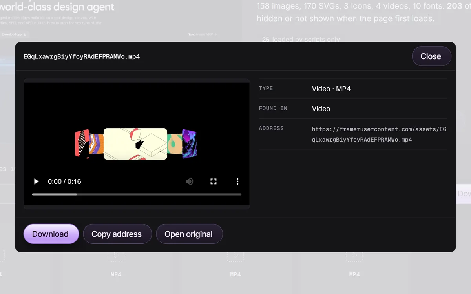
Task: Click the TYPE label
Action: click(x=266, y=89)
